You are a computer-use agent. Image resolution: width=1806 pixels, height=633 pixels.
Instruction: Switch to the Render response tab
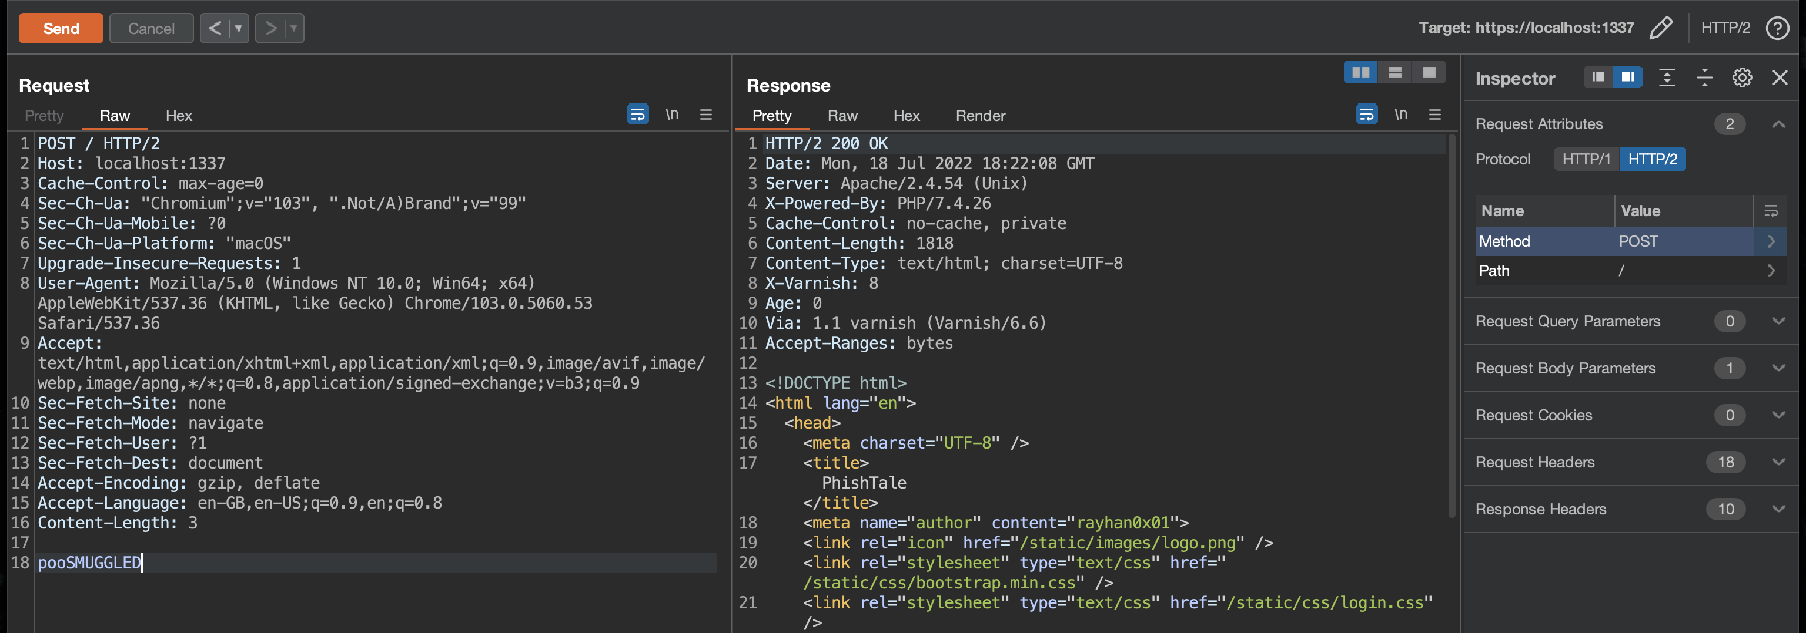click(979, 116)
